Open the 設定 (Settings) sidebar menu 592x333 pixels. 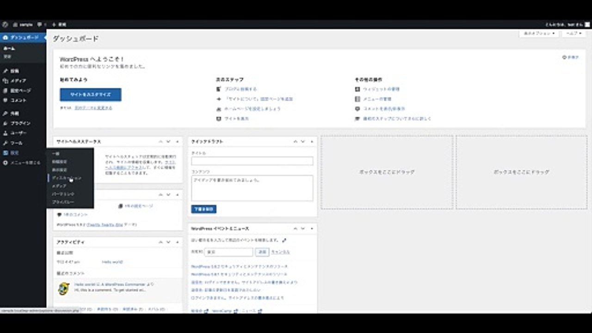(23, 153)
